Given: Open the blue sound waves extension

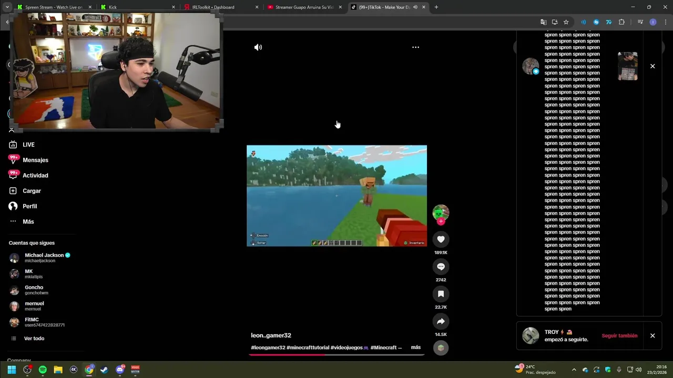Looking at the screenshot, I should [x=583, y=22].
